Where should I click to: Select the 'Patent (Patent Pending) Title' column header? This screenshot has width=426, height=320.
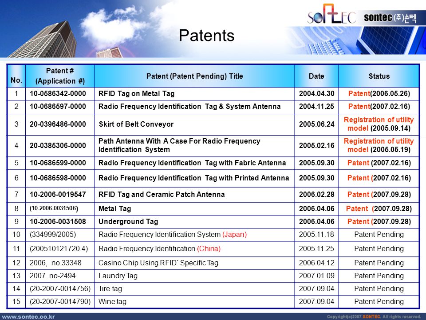(194, 76)
